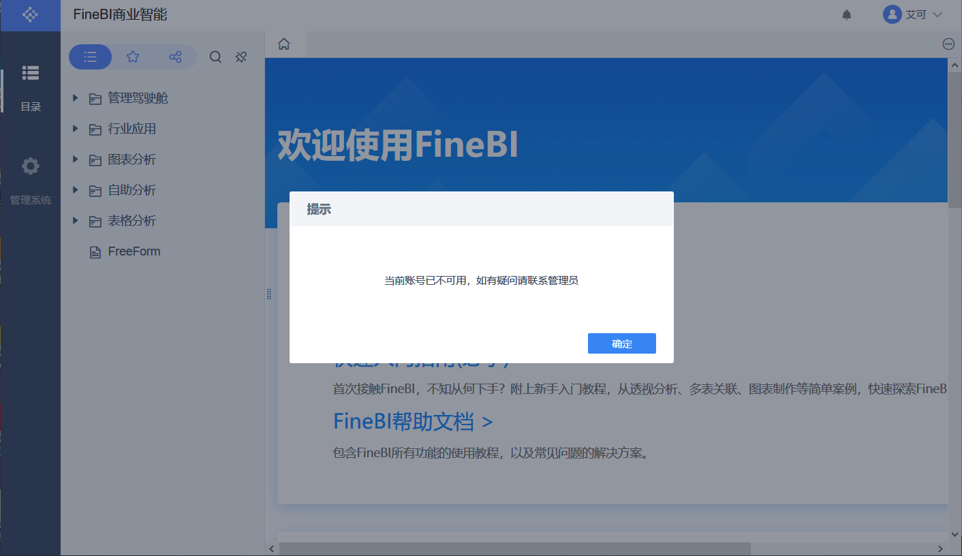The image size is (962, 556).
Task: Select the 行业应用 folder
Action: [x=132, y=129]
